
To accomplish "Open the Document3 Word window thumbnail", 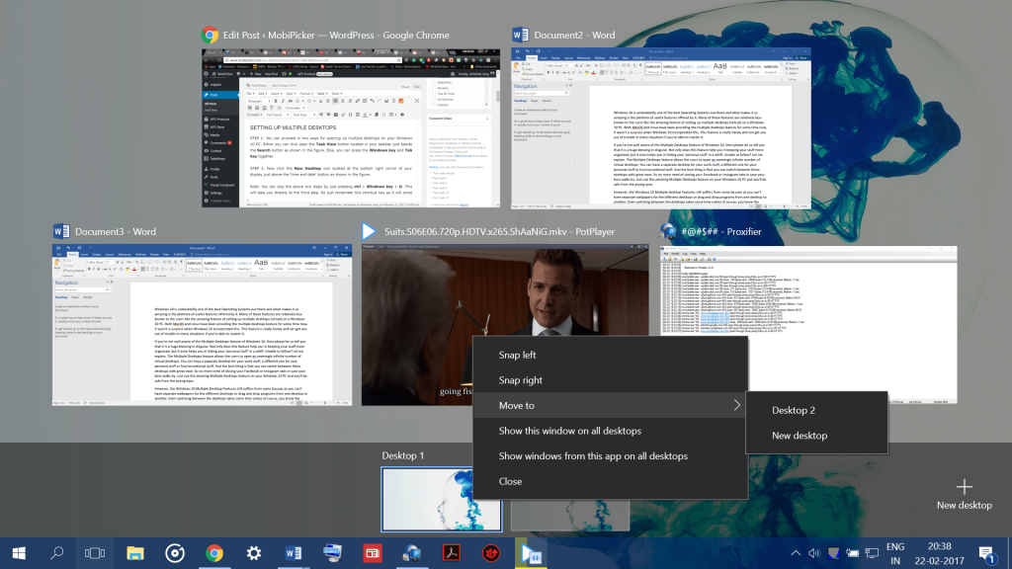I will [202, 324].
